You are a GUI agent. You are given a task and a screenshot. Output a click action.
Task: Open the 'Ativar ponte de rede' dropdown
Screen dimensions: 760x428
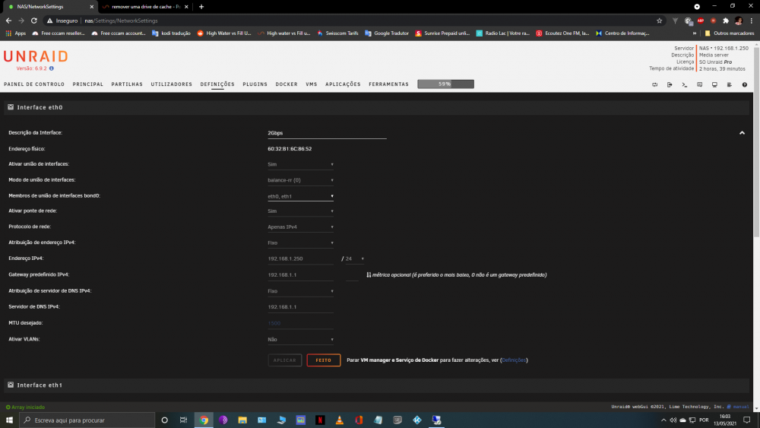click(x=300, y=211)
